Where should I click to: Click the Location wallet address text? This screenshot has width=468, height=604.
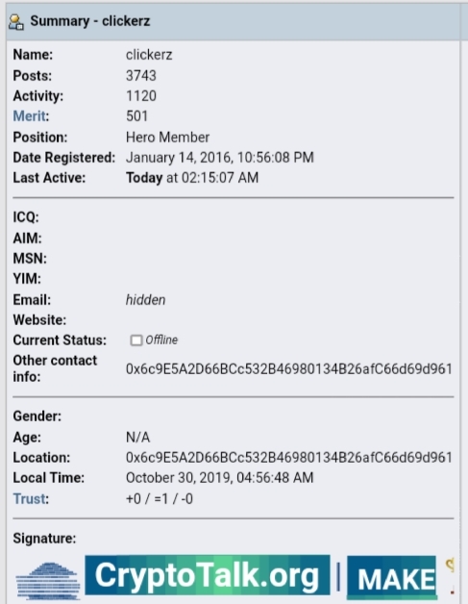(288, 457)
